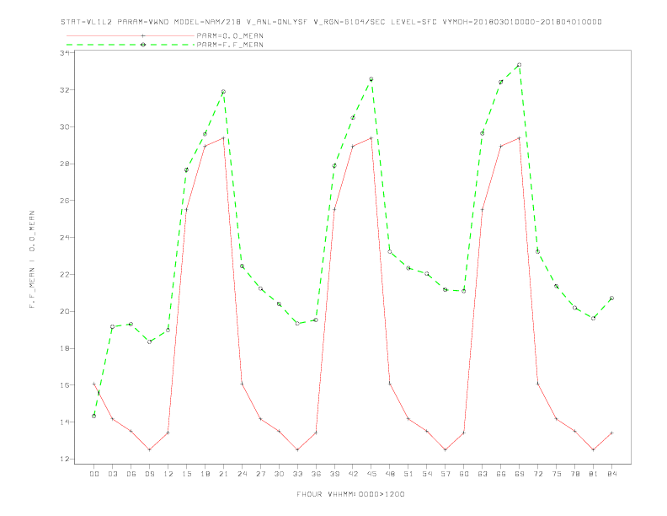
Task: Select green F.F_MEAN point at hour 21
Action: (x=223, y=92)
